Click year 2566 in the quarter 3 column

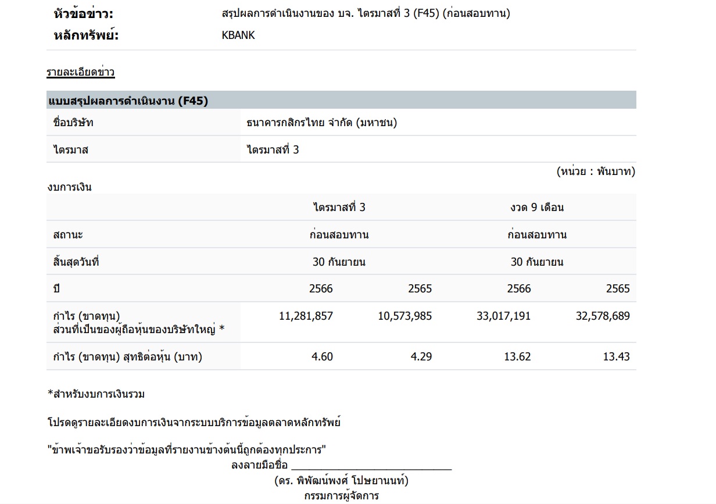[x=321, y=289]
